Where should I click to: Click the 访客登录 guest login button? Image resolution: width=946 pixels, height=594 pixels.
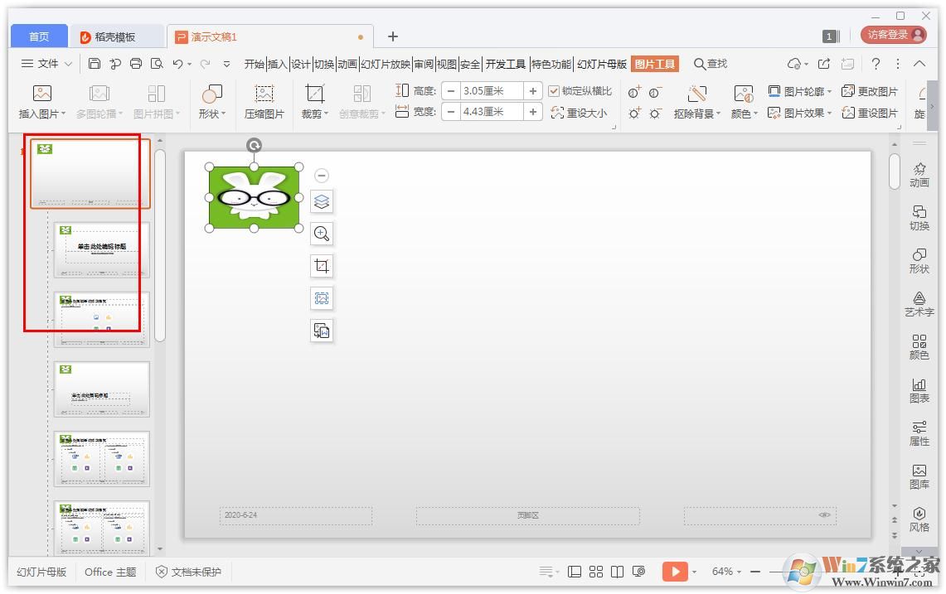tap(894, 35)
